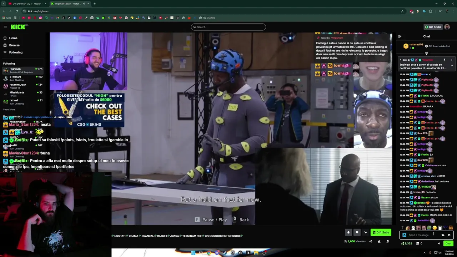Screen dimensions: 457x257
Task: Click the green Chat send button
Action: click(x=448, y=243)
